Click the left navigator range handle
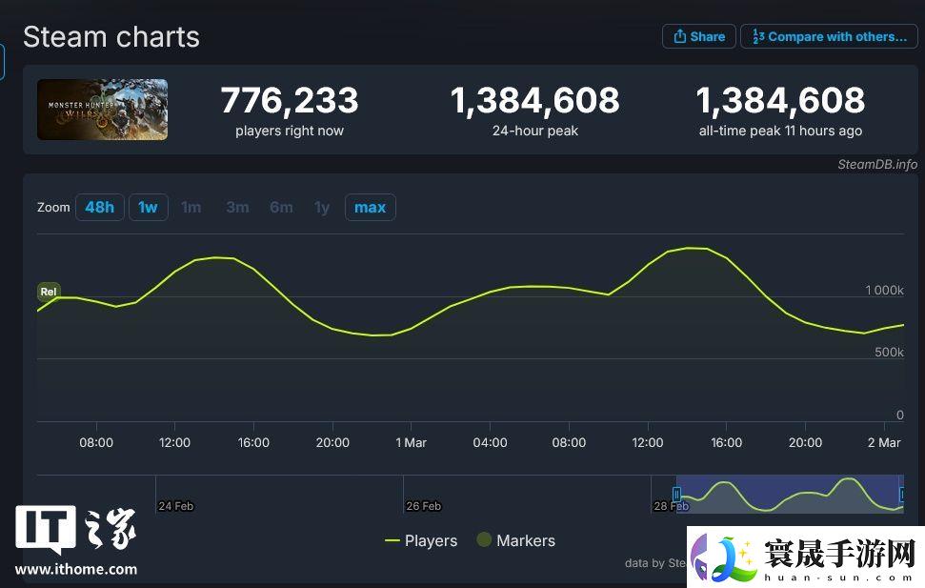The width and height of the screenshot is (925, 588). (x=676, y=494)
